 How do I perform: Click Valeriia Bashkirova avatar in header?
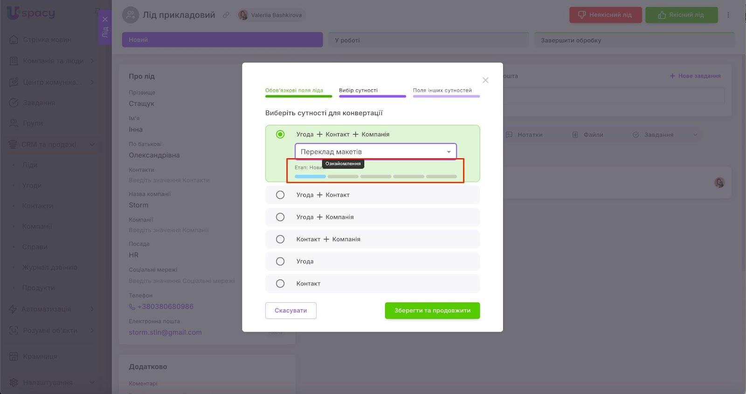(x=243, y=15)
